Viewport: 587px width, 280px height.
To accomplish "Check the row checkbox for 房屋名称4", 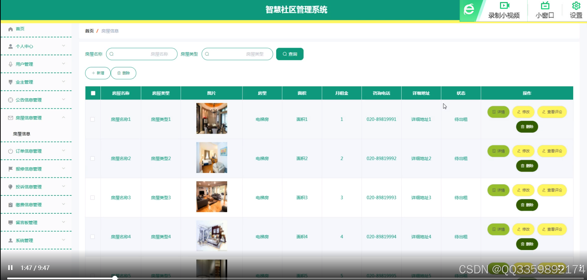I will point(93,237).
